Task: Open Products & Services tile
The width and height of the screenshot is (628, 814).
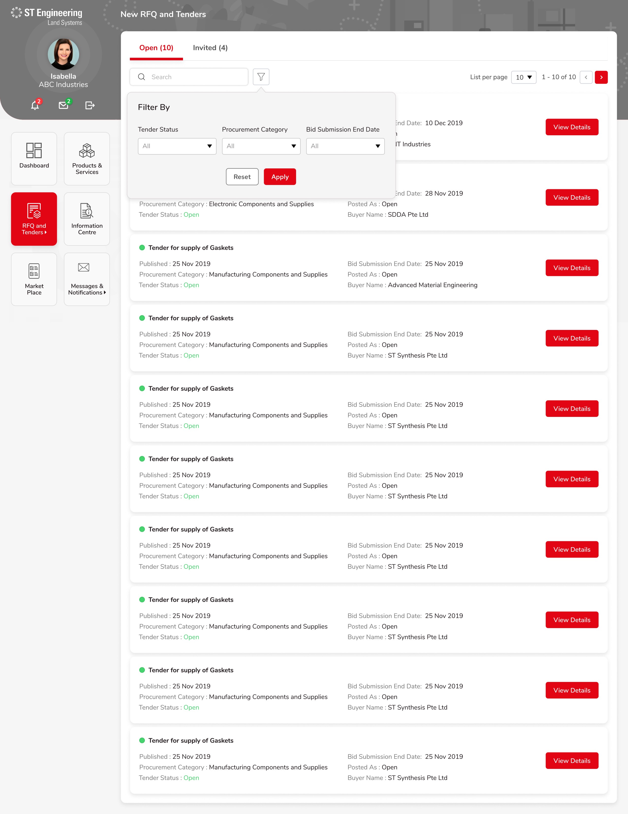Action: (x=87, y=158)
